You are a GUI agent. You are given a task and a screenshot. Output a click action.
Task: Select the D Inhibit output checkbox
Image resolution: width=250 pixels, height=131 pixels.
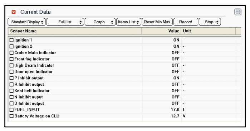click(11, 103)
